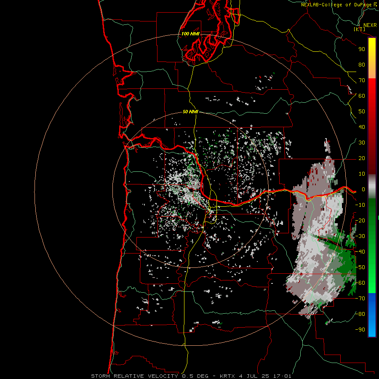
Task: Click the -90 value on the velocity scale
Action: (x=360, y=330)
